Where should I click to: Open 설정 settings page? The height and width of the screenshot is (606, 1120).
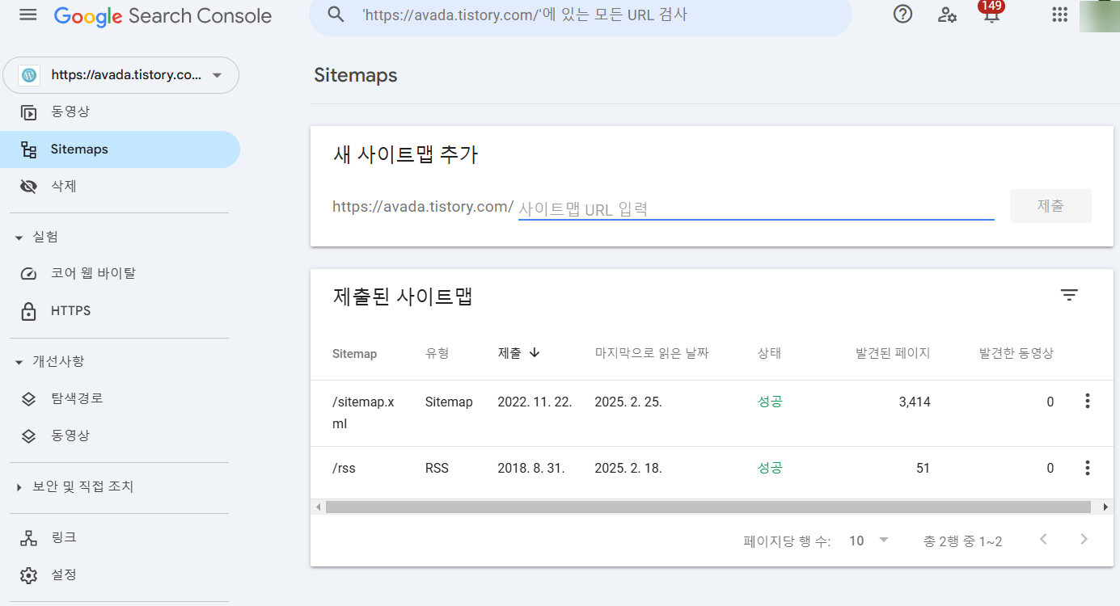[121, 574]
